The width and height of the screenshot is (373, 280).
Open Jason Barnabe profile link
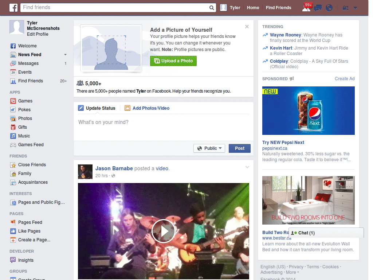[x=114, y=168]
